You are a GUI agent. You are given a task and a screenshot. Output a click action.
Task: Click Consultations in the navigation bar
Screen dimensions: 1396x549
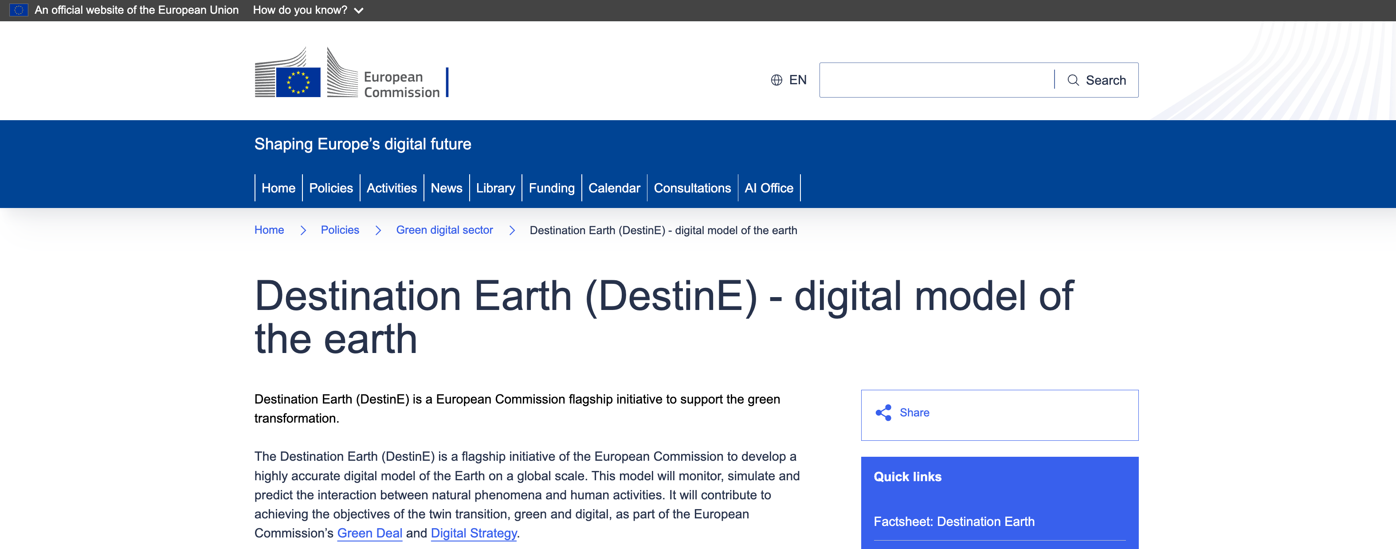click(x=692, y=188)
